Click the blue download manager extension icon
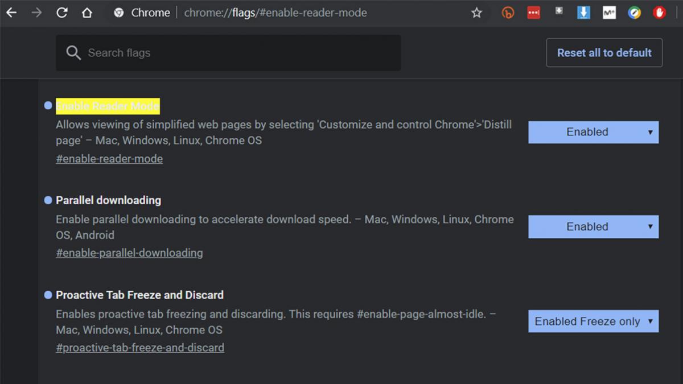683x384 pixels. 583,13
